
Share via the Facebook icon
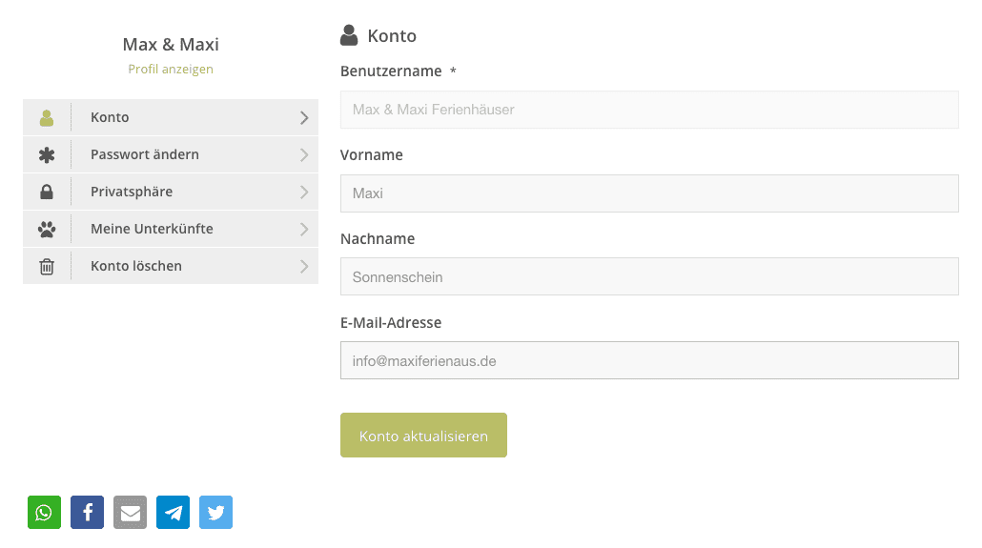[87, 513]
